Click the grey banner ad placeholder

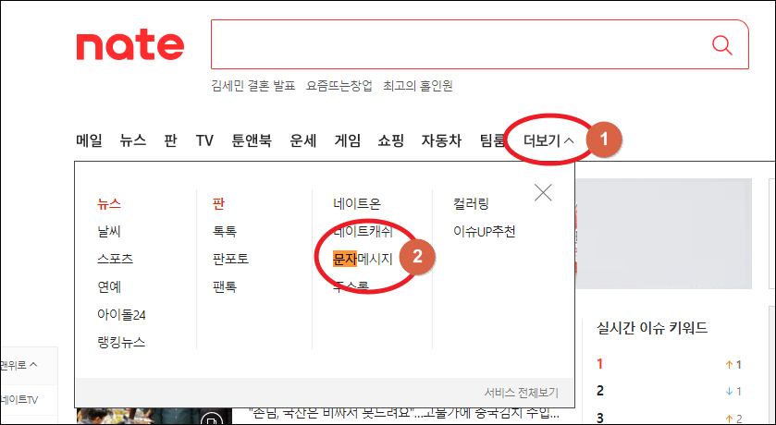coord(664,234)
